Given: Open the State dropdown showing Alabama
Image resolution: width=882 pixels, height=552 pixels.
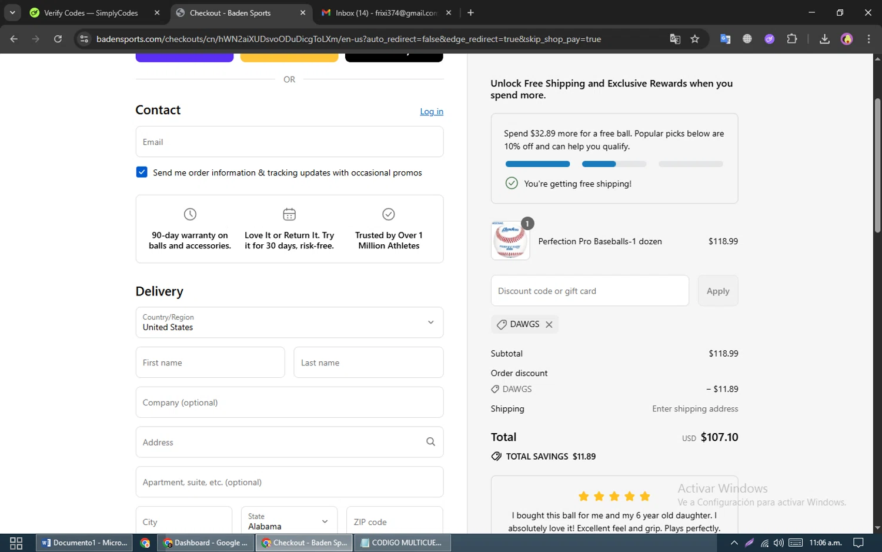Looking at the screenshot, I should tap(289, 521).
